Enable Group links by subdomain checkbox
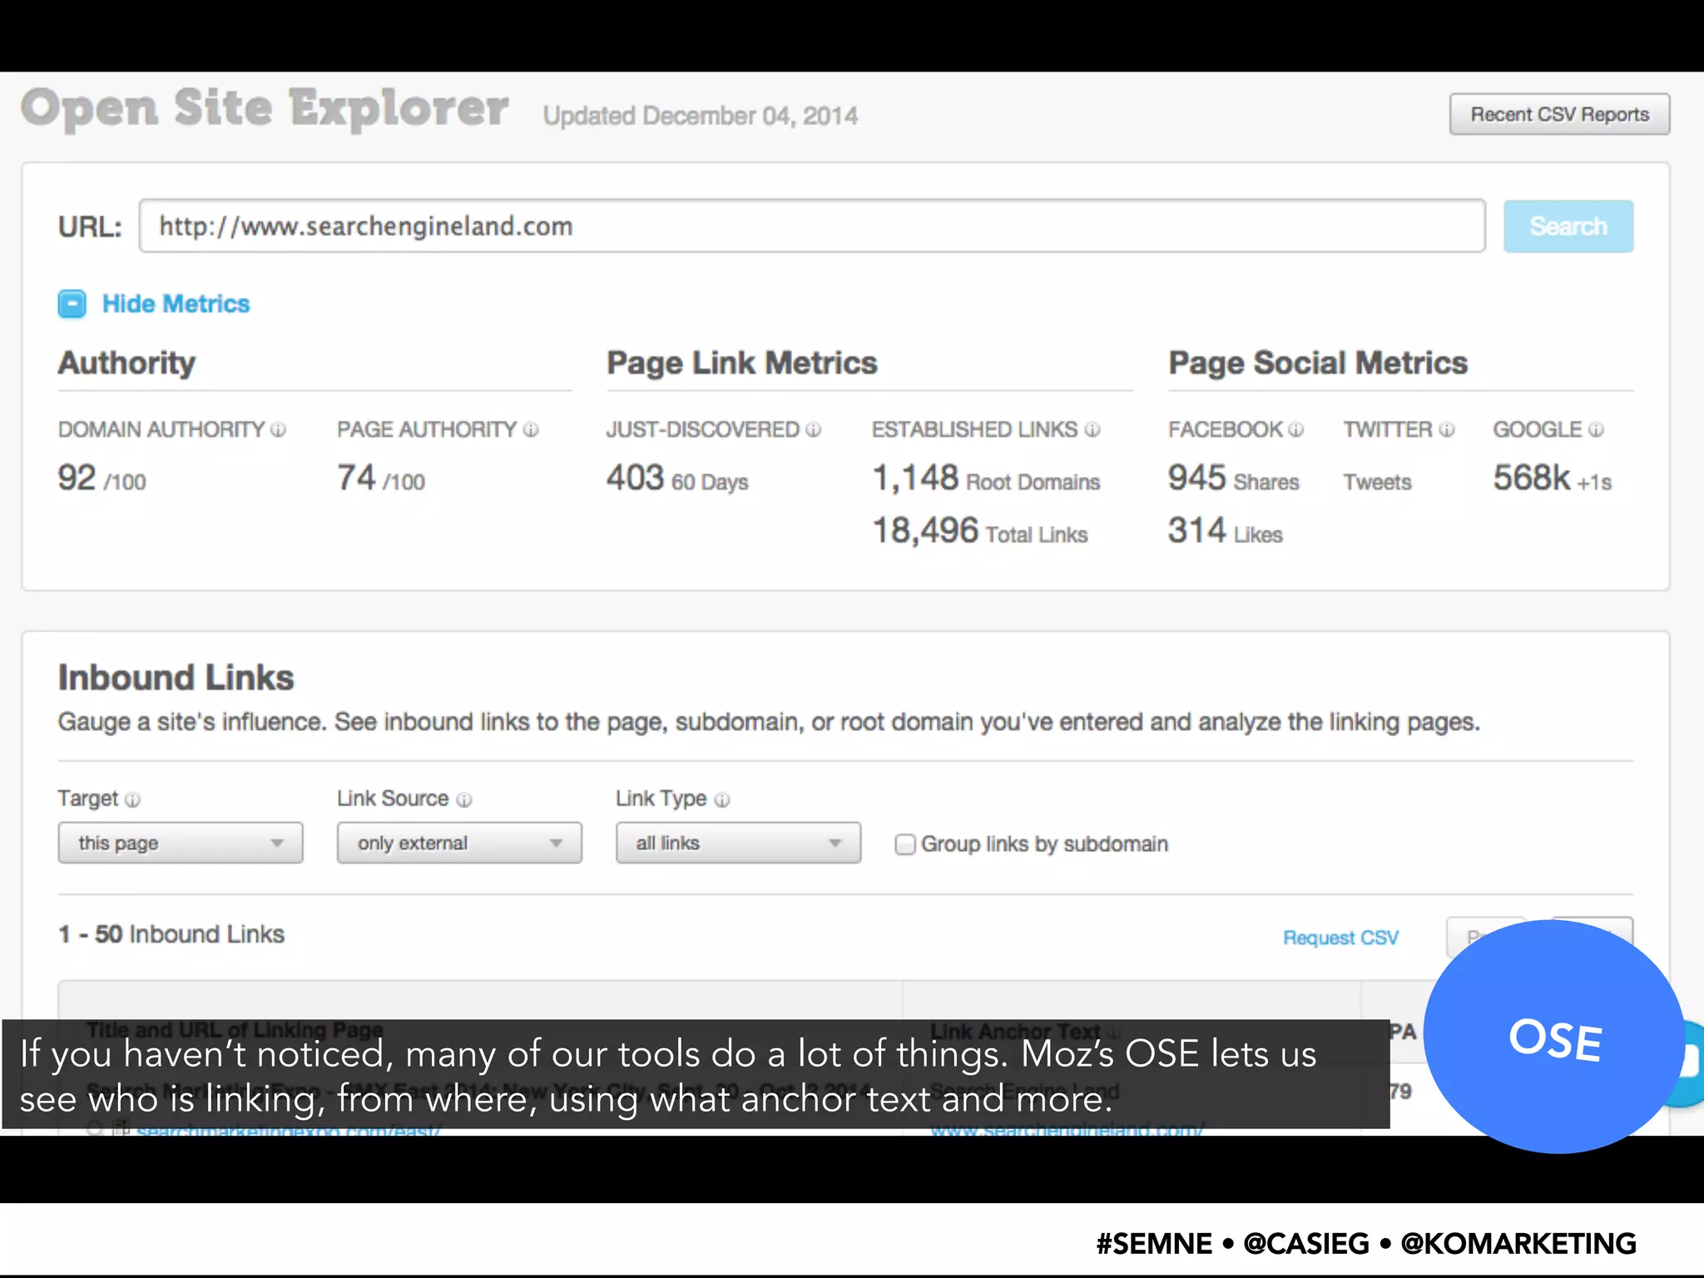 click(x=905, y=845)
